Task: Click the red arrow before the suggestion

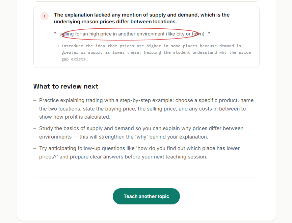Action: (56, 46)
